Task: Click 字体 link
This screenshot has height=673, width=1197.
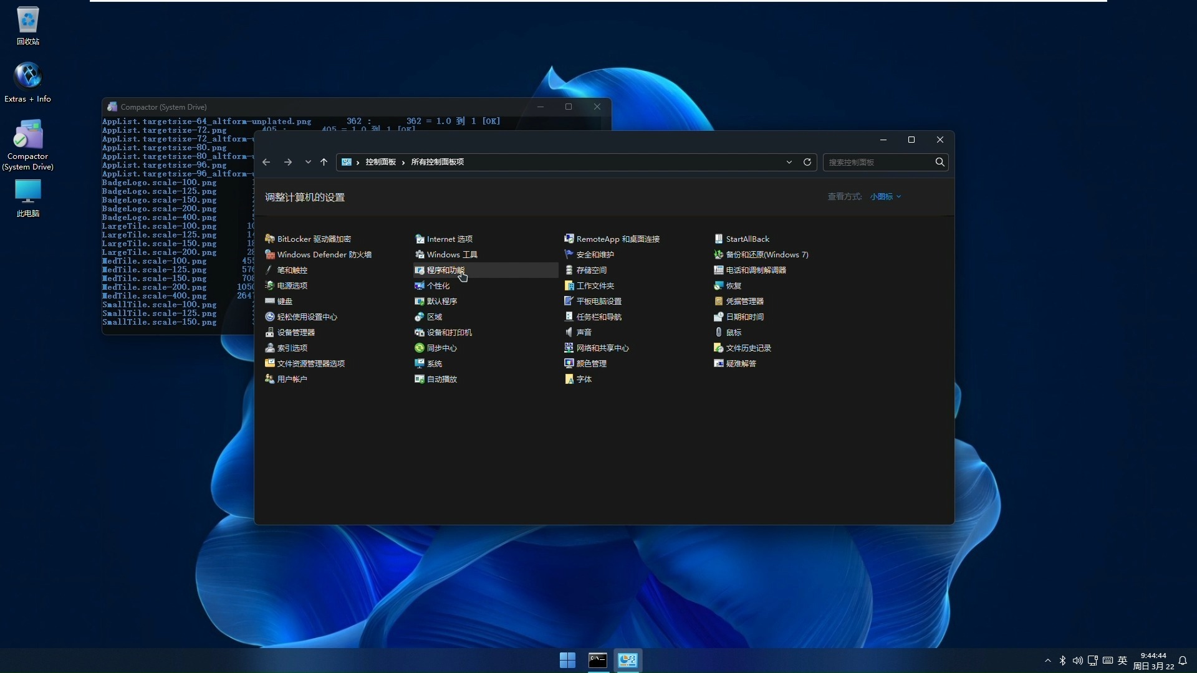Action: [x=584, y=379]
